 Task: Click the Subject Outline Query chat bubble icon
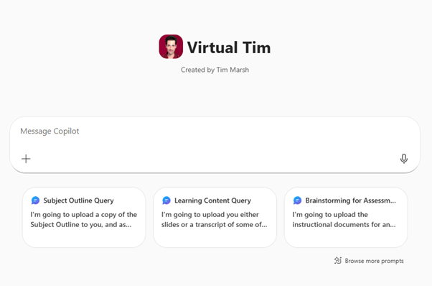click(x=36, y=200)
